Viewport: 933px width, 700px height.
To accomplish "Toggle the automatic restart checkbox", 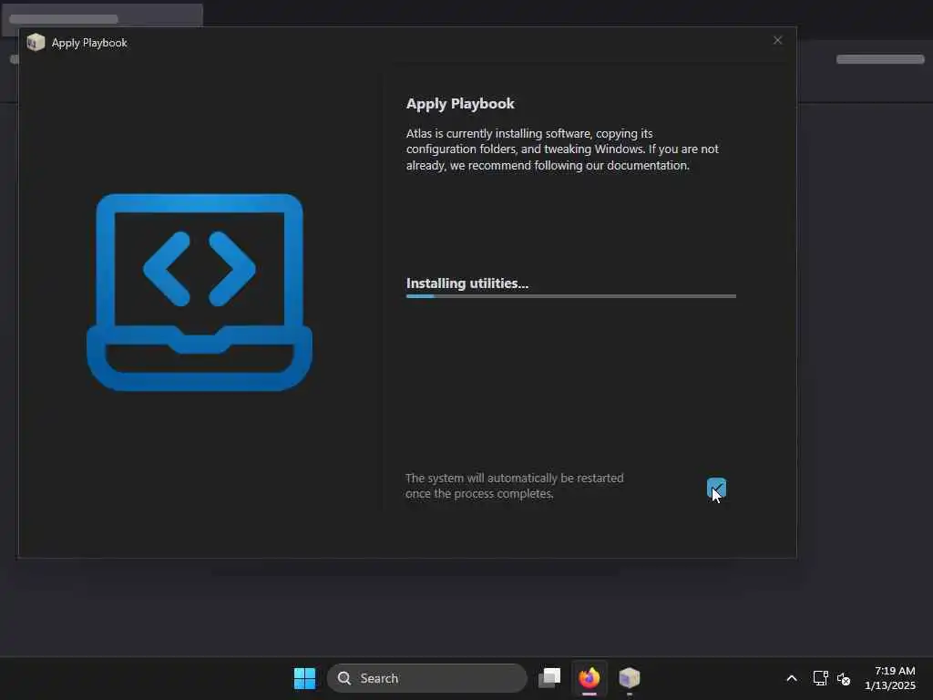I will coord(716,489).
